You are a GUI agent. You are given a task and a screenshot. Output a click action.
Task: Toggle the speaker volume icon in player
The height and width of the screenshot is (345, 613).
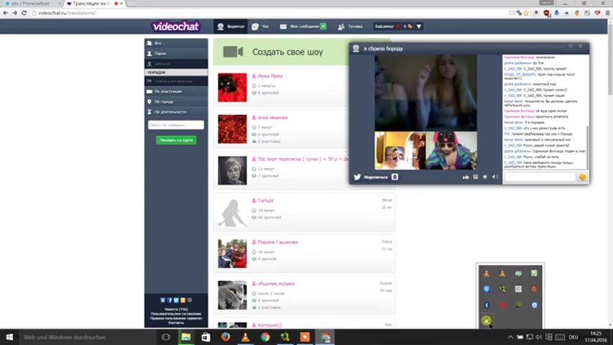[495, 178]
